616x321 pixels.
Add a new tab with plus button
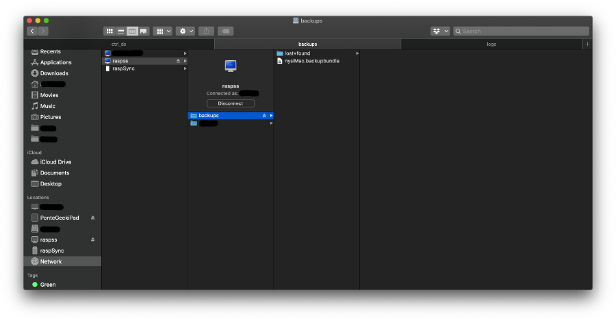coord(587,44)
